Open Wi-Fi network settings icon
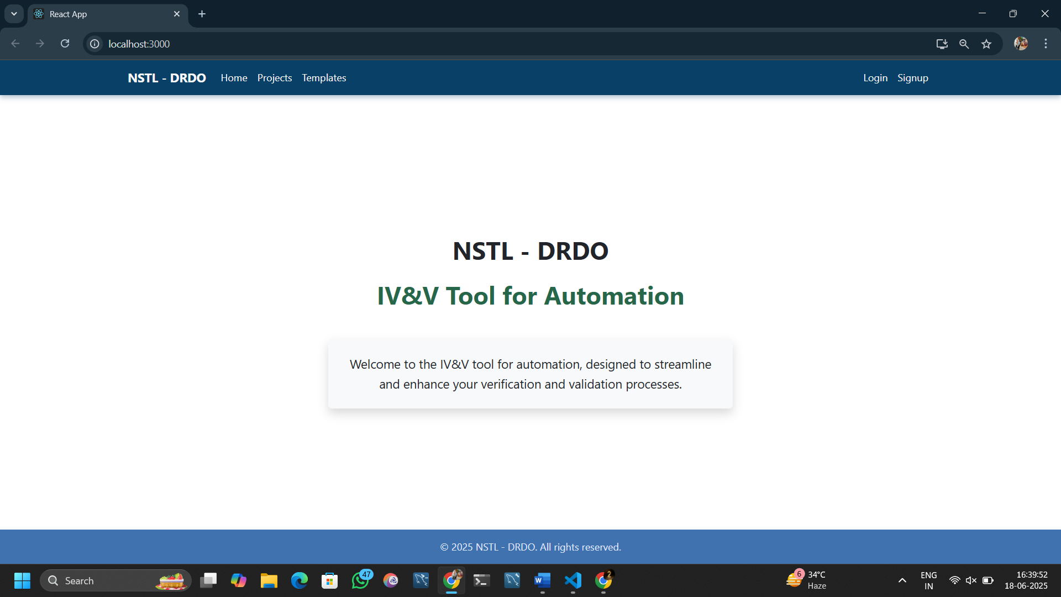Image resolution: width=1061 pixels, height=597 pixels. click(954, 580)
